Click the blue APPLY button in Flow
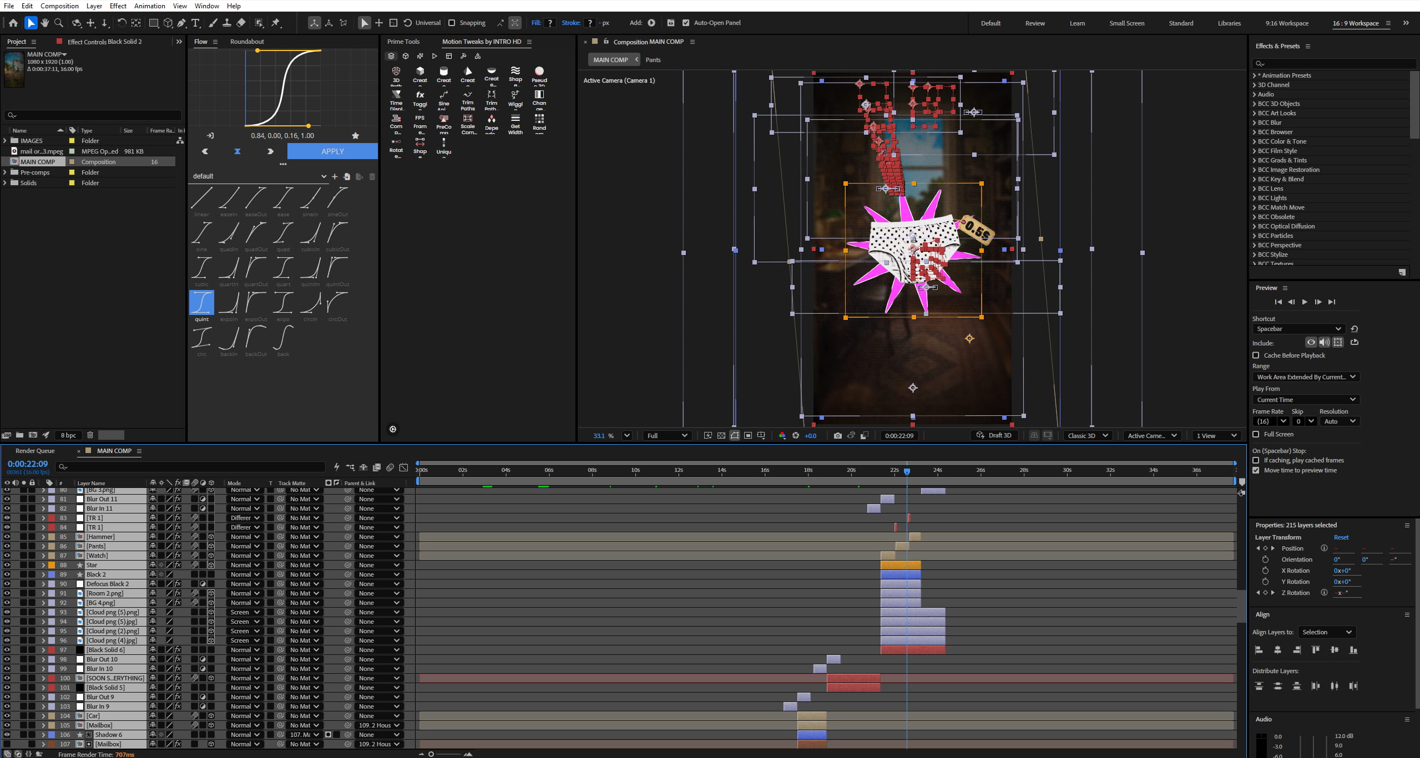Viewport: 1420px width, 758px height. (332, 151)
